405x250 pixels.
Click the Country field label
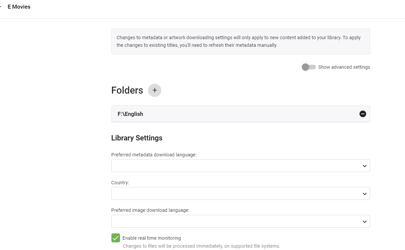pyautogui.click(x=120, y=183)
